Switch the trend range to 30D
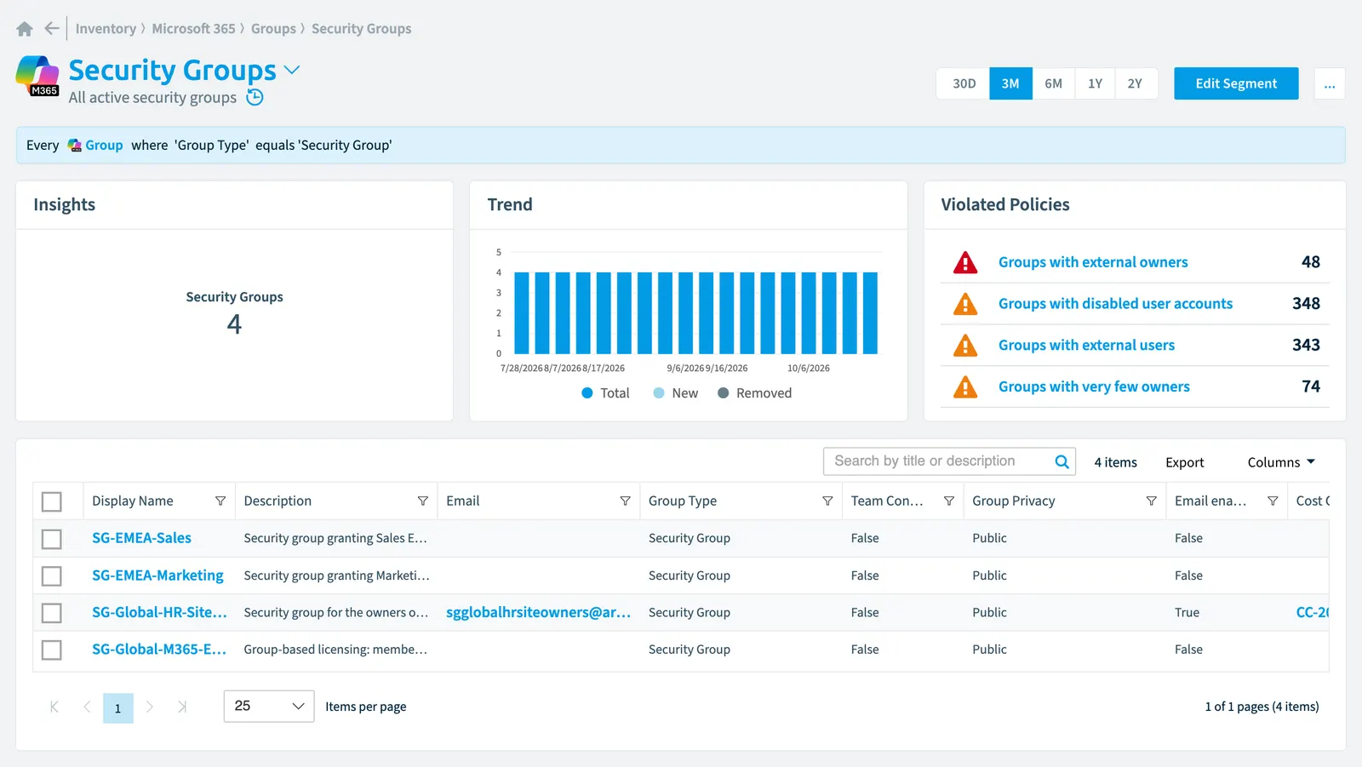This screenshot has height=767, width=1362. coord(964,83)
